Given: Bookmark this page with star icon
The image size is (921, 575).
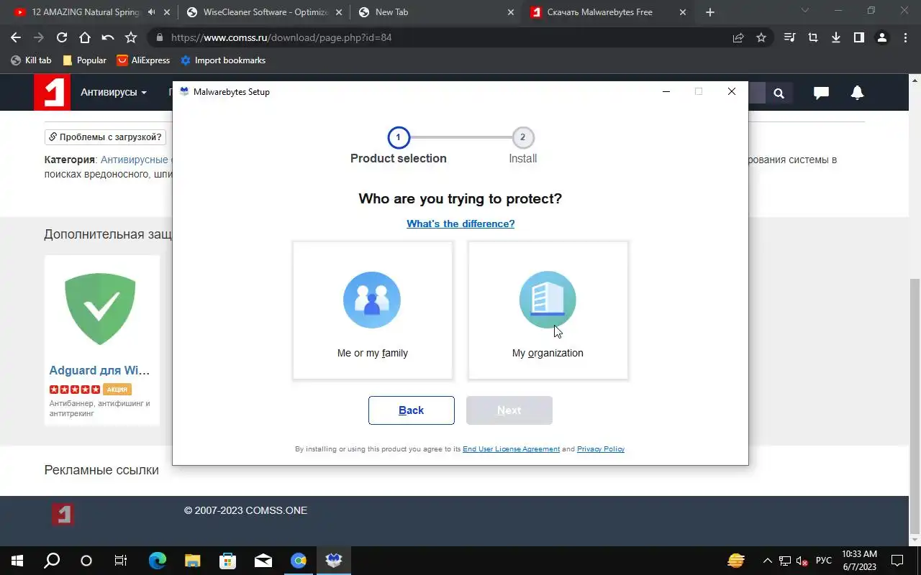Looking at the screenshot, I should click(x=761, y=37).
